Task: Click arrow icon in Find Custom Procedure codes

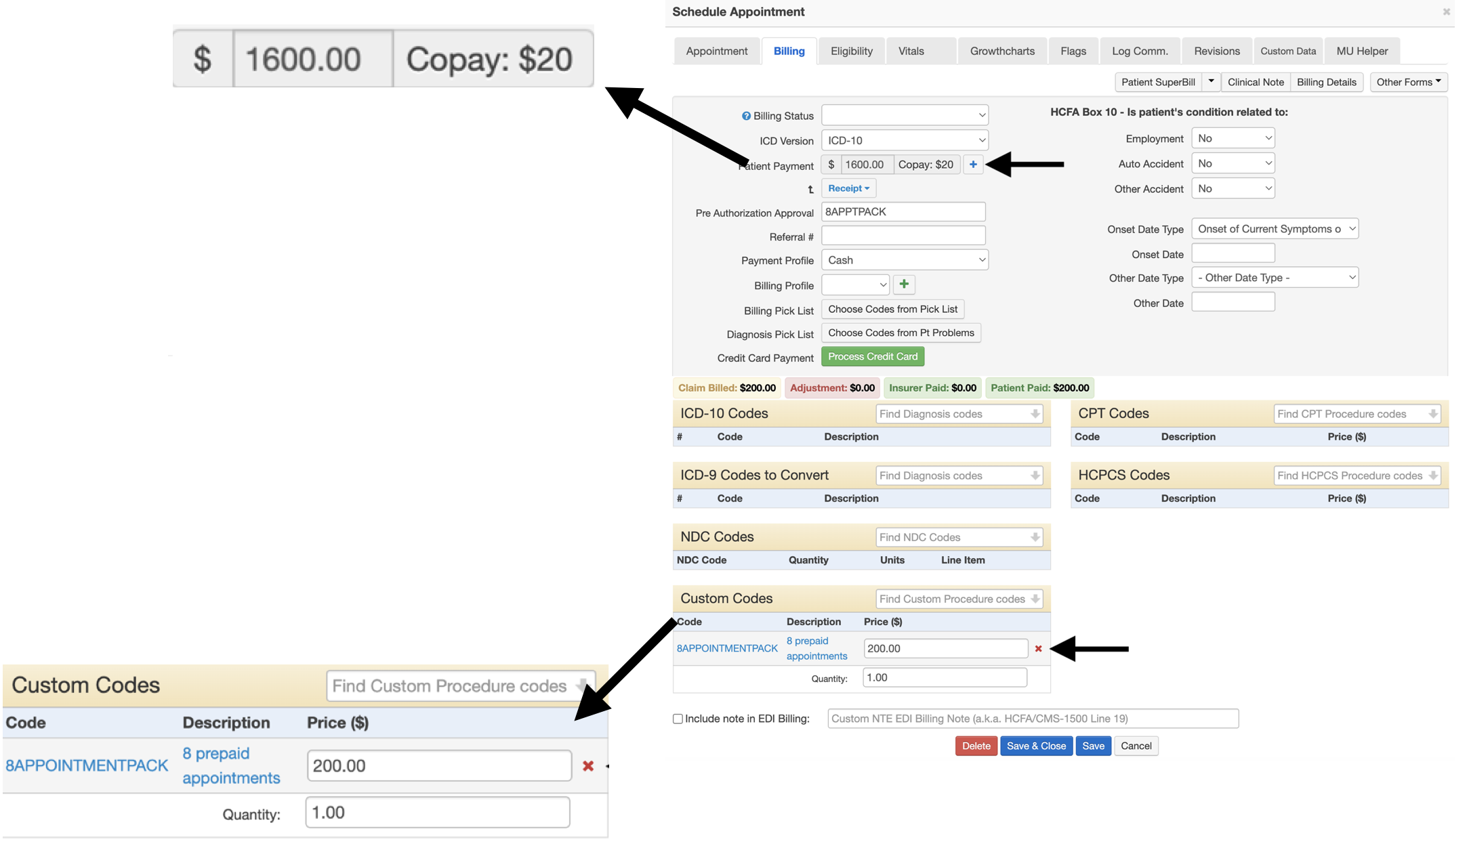Action: [1035, 599]
